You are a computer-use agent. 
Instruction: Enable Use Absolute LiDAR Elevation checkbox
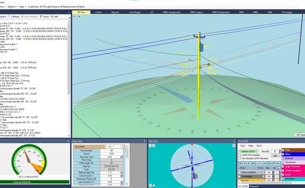(239, 159)
